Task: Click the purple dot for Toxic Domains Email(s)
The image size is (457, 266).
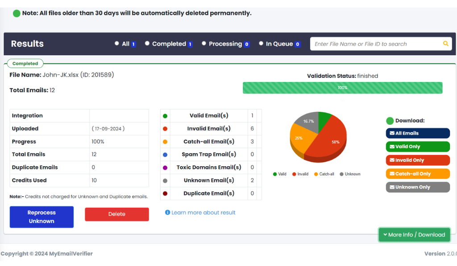Action: tap(165, 168)
